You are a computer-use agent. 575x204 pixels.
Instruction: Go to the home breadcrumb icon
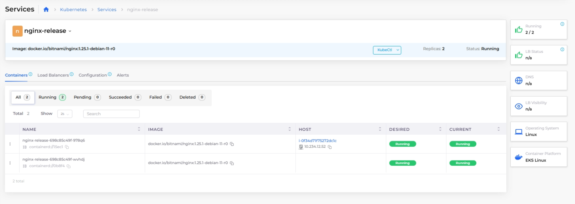(x=46, y=10)
